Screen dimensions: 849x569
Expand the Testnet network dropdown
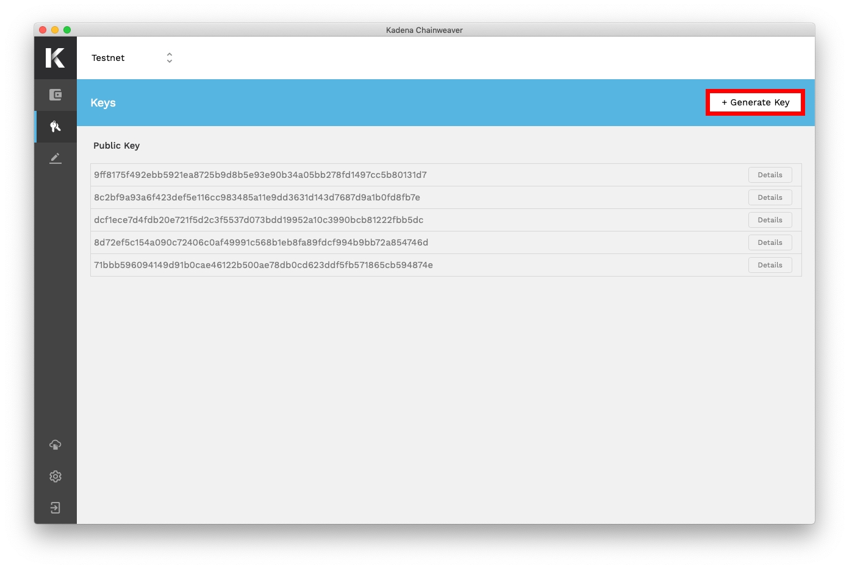click(132, 58)
